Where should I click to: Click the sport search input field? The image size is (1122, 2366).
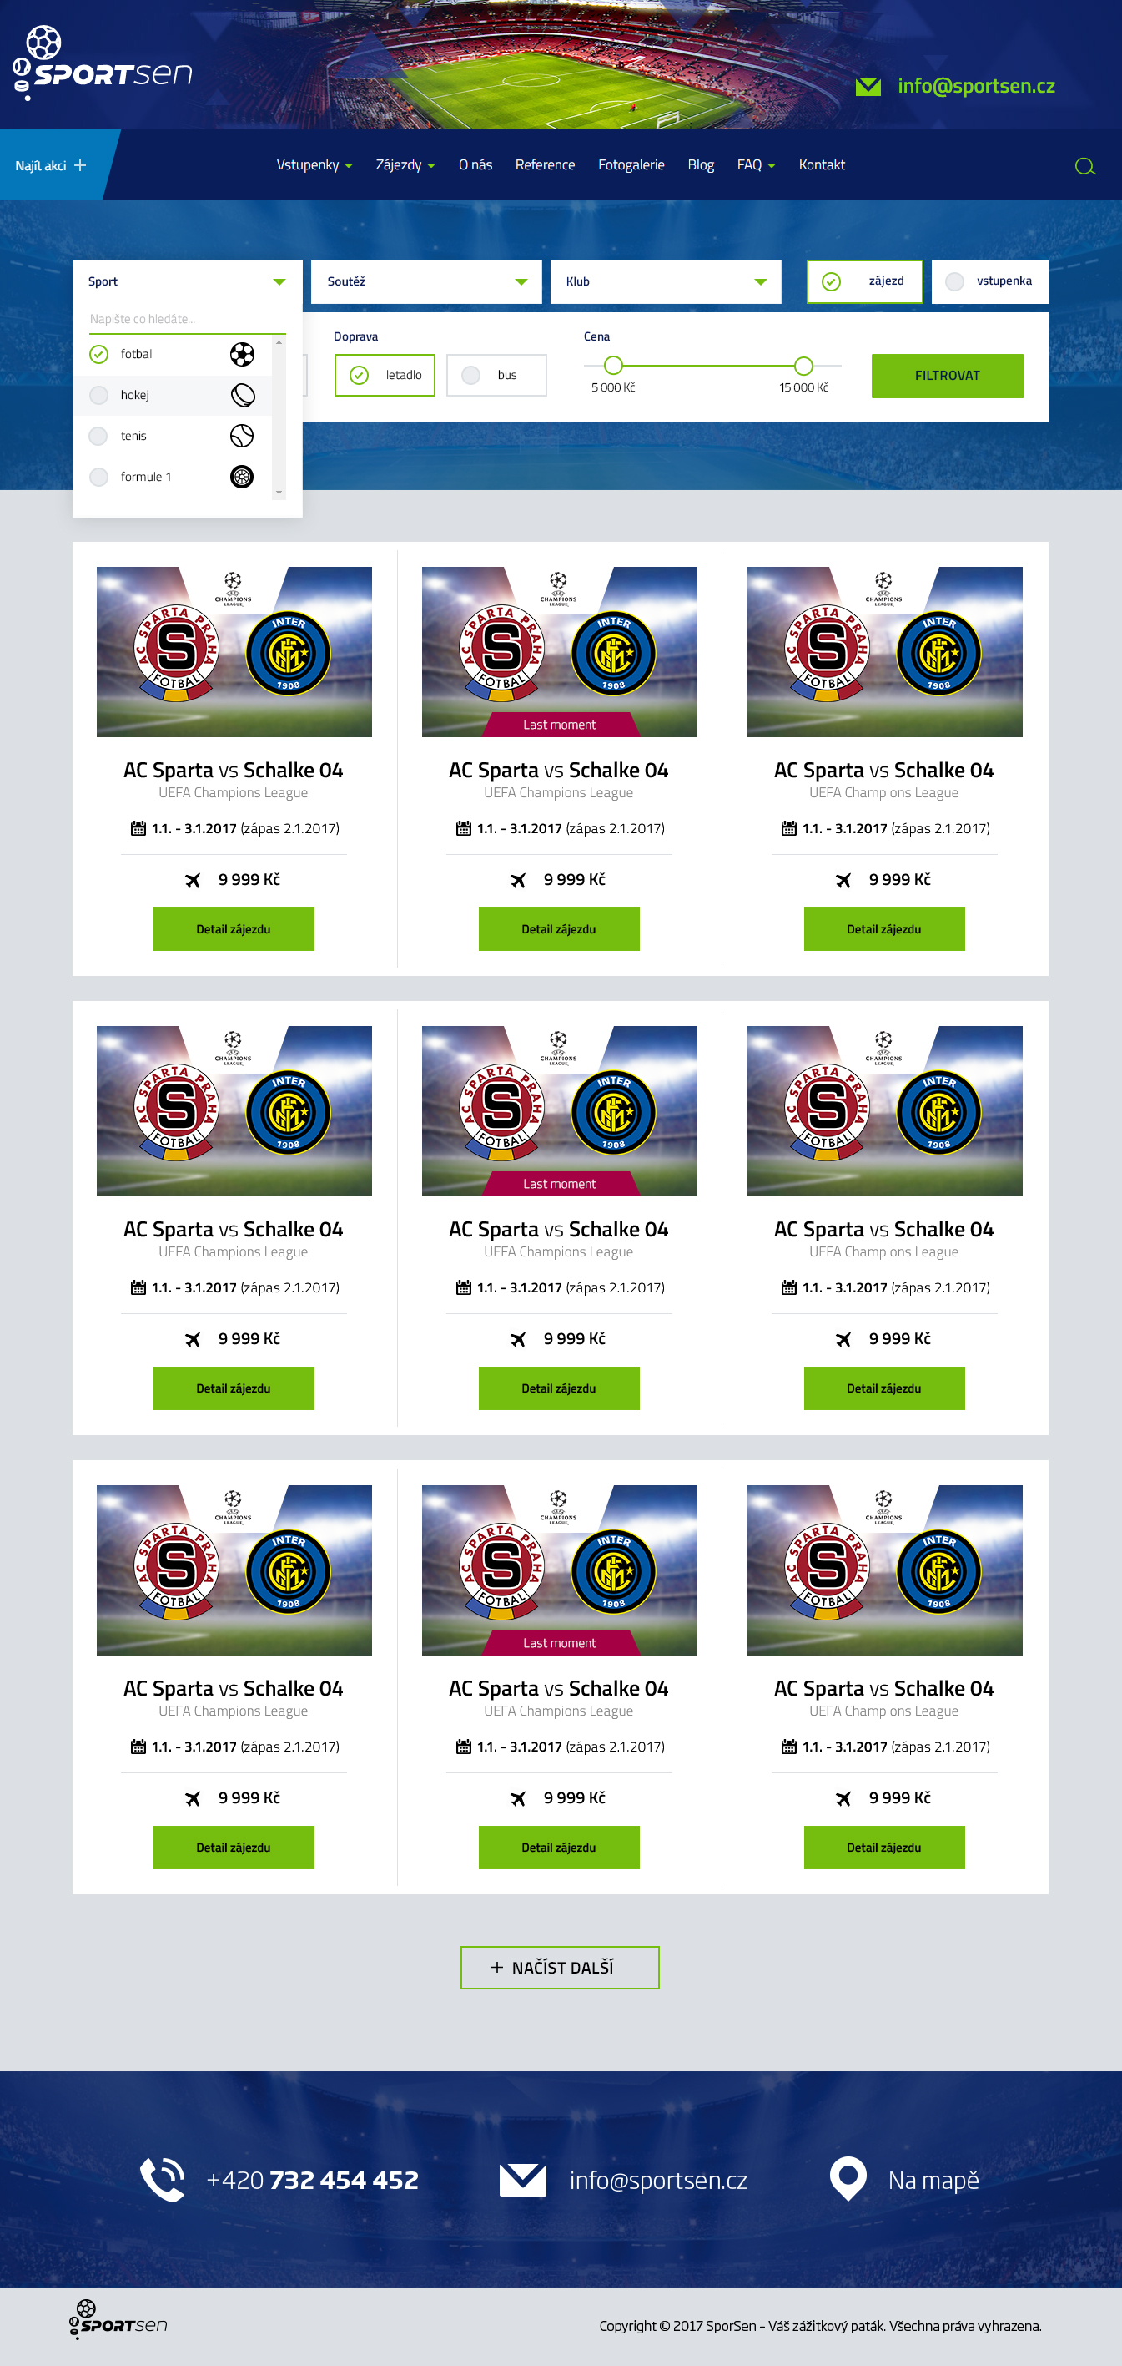[187, 319]
